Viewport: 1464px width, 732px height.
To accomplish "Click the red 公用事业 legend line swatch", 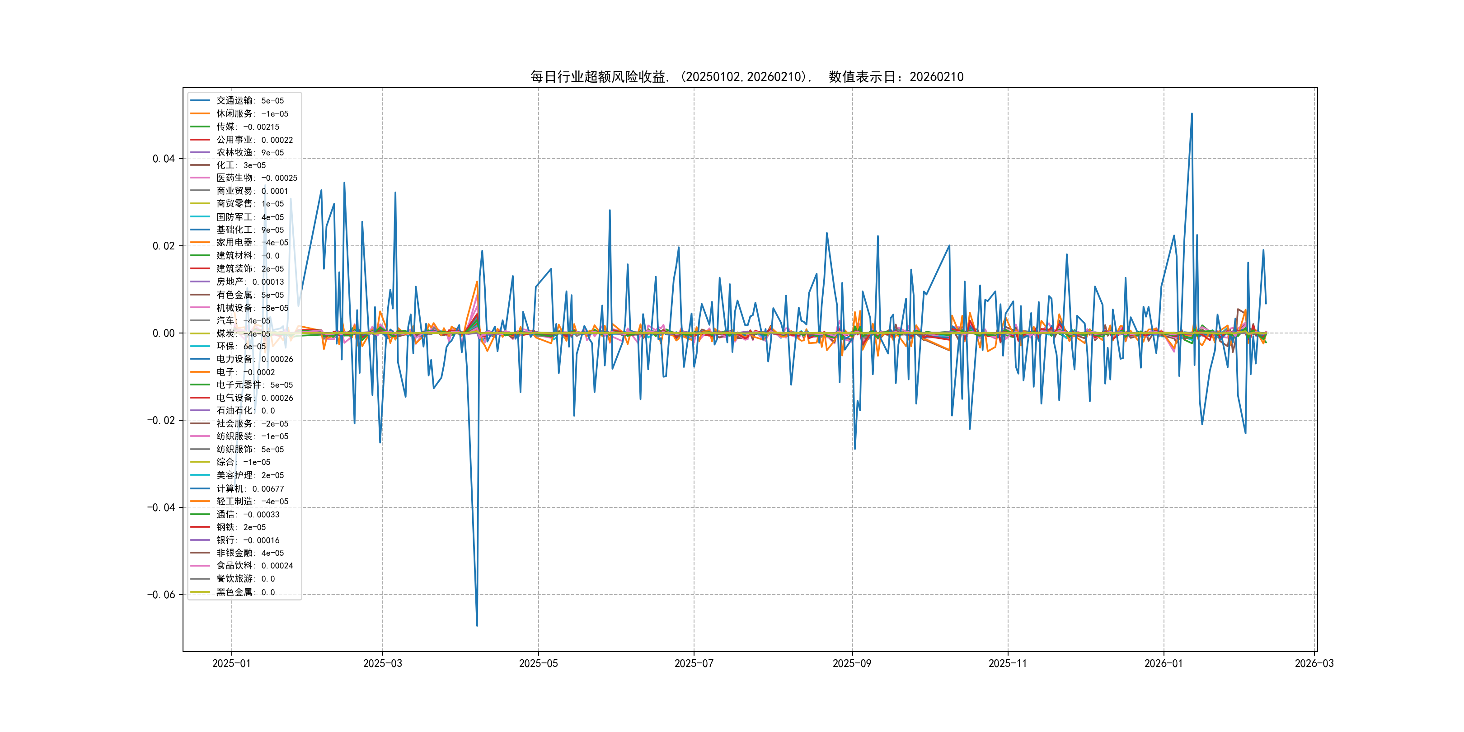I will (199, 140).
